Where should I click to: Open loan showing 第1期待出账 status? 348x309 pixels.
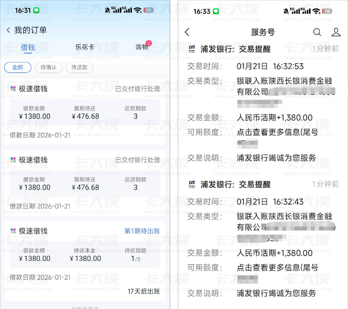click(x=85, y=261)
